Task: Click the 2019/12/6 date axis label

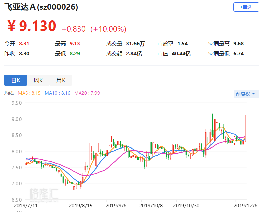Action: click(245, 206)
